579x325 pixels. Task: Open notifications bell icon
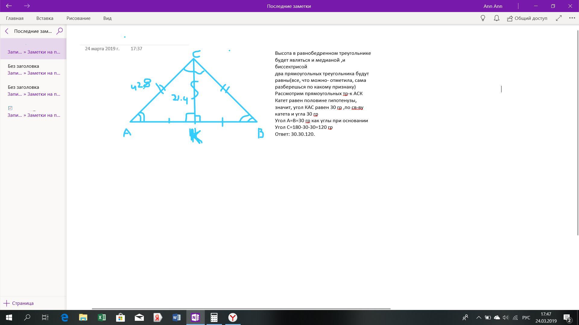(496, 18)
